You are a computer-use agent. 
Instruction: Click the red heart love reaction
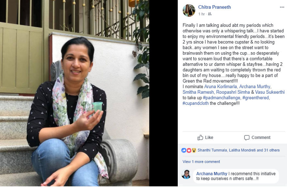point(189,150)
